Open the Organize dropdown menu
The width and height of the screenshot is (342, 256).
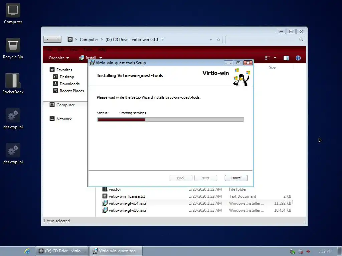(59, 58)
